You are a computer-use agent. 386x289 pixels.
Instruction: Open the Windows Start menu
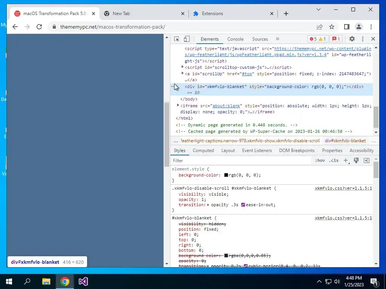[x=9, y=281]
